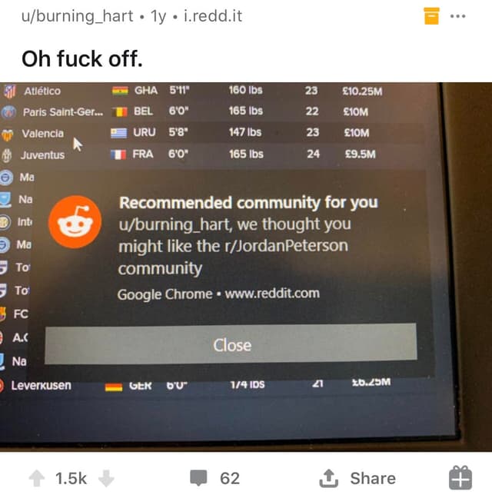Downvote the post with the down arrow
Viewport: 492px width, 498px height.
pos(106,478)
